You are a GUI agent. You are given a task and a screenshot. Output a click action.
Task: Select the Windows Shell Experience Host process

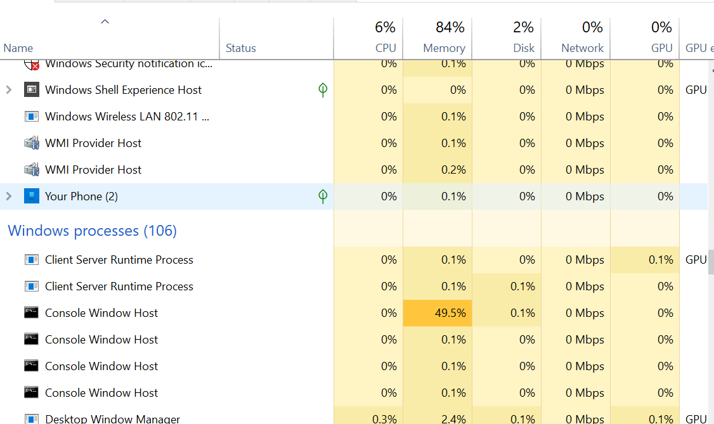tap(123, 89)
